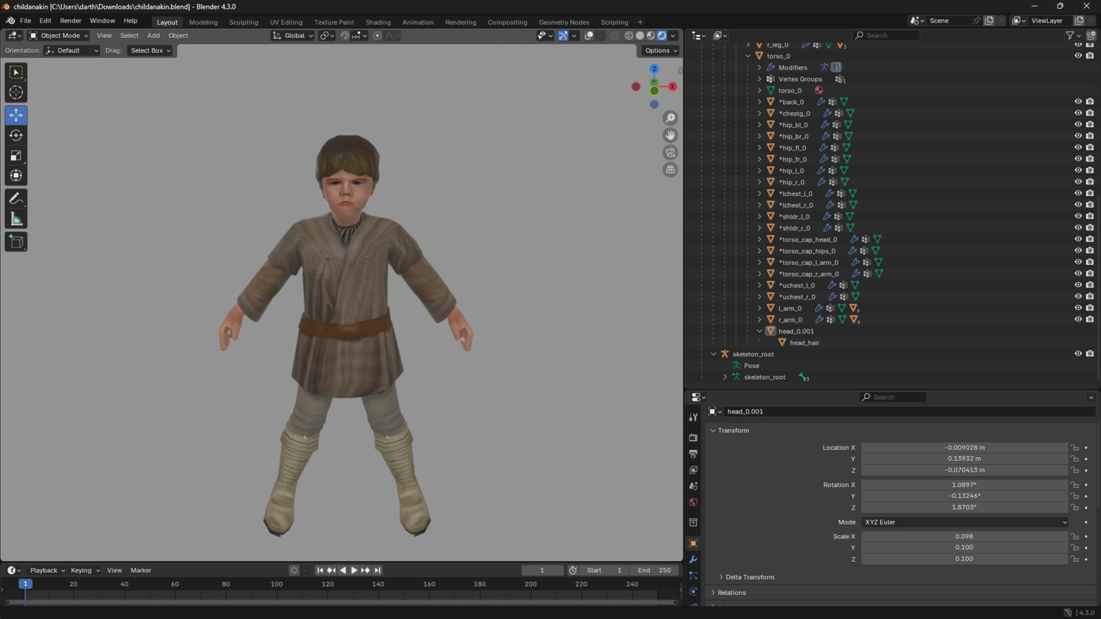Open Global transform orientation dropdown
Screen dimensions: 1101x619
click(293, 36)
